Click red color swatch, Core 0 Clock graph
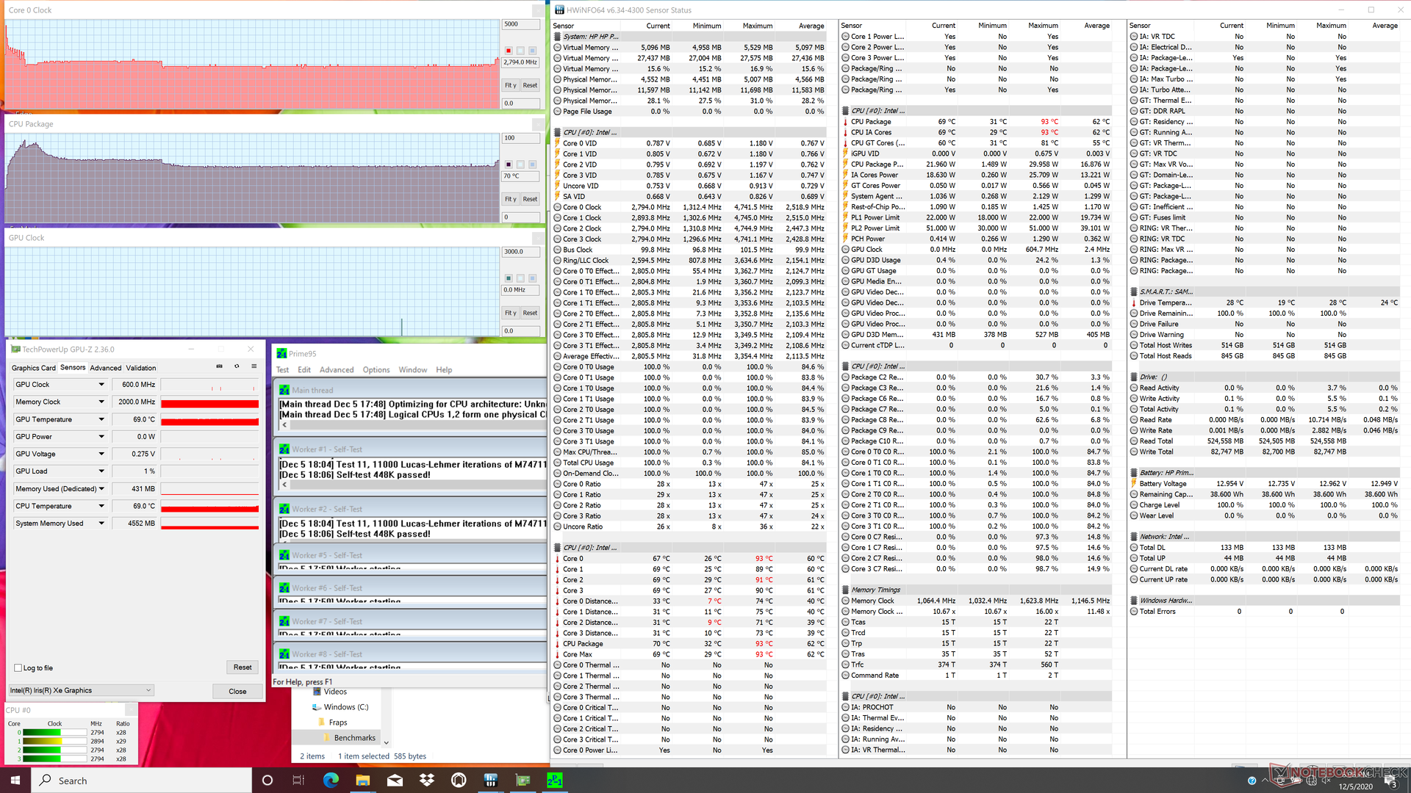The height and width of the screenshot is (793, 1411). coord(509,51)
